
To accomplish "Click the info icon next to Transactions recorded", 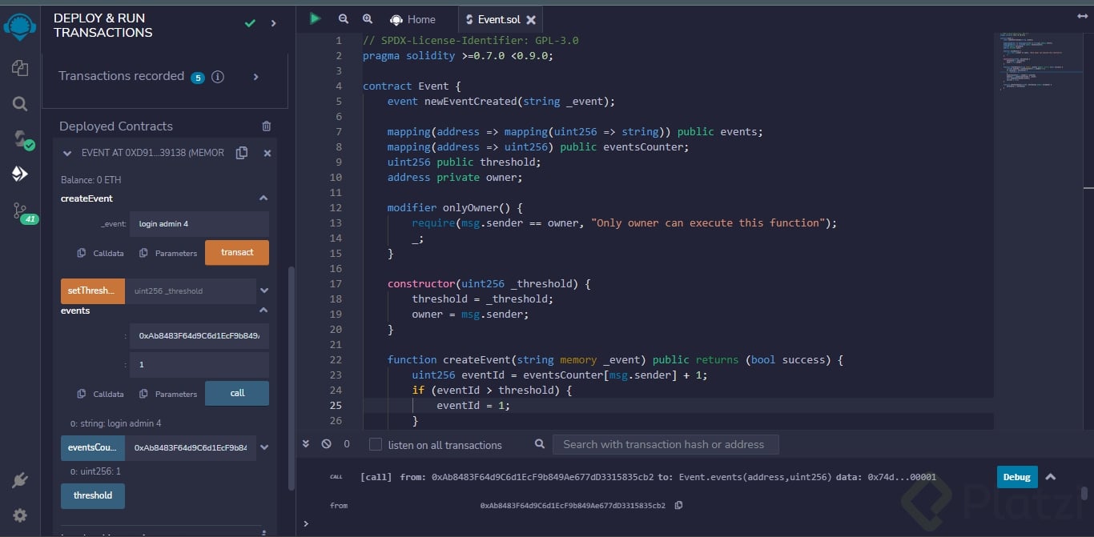I will (x=217, y=77).
